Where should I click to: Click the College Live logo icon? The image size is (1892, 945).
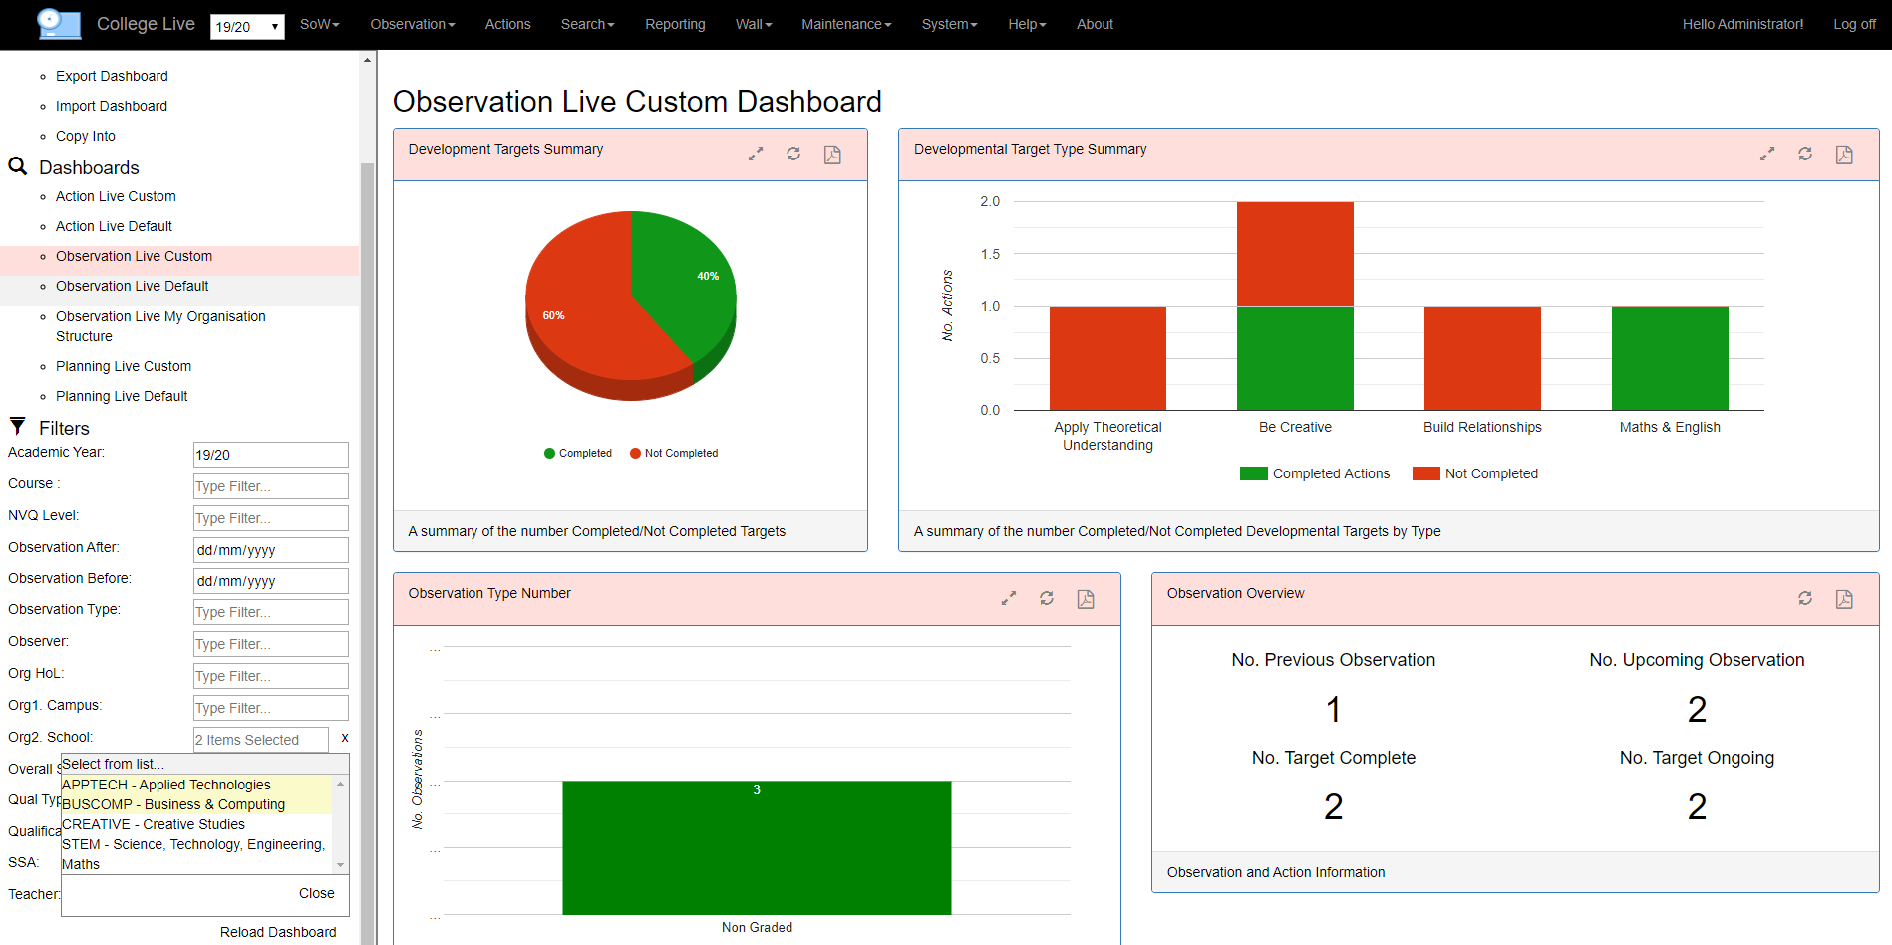tap(58, 24)
